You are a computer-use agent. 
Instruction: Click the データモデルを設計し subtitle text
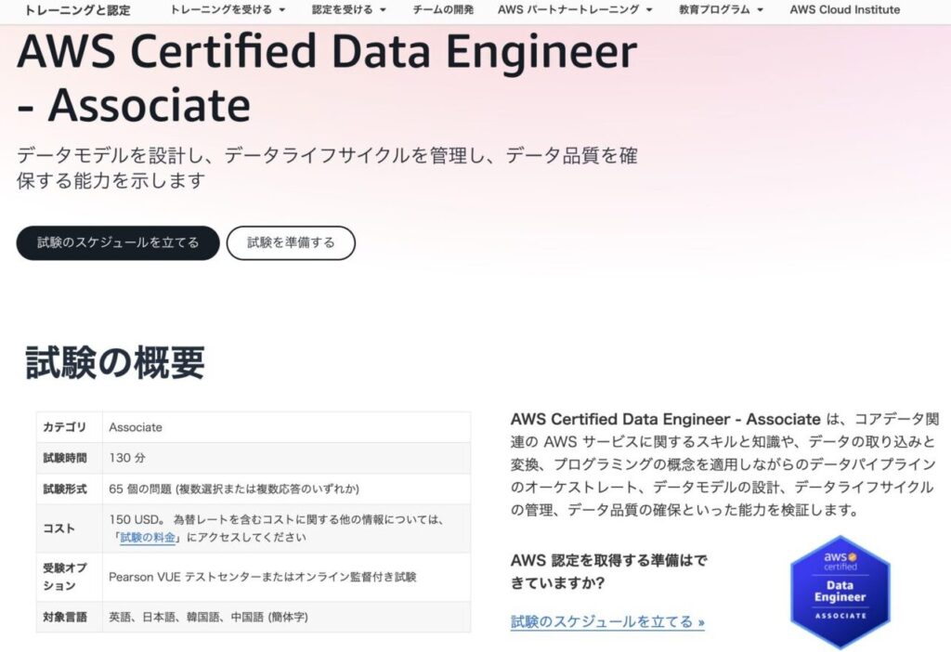coord(328,167)
